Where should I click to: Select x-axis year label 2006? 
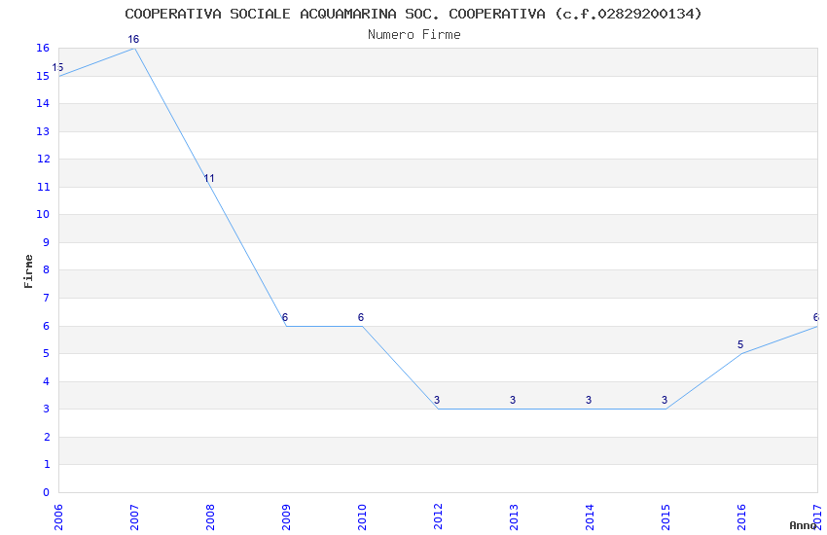(58, 517)
